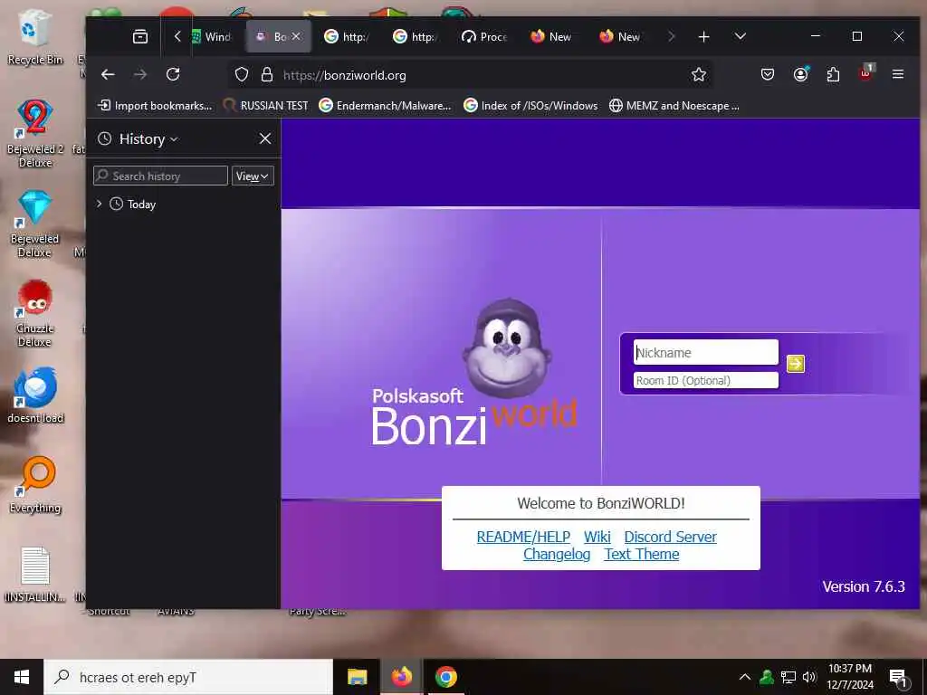Click the Search history field
Screen dimensions: 927x695
coord(160,176)
